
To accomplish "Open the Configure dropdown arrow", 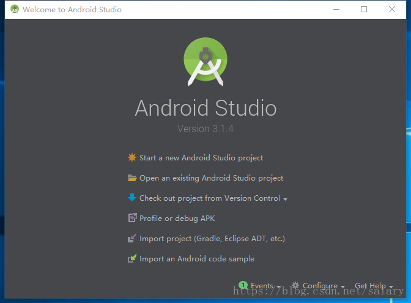I will point(342,286).
